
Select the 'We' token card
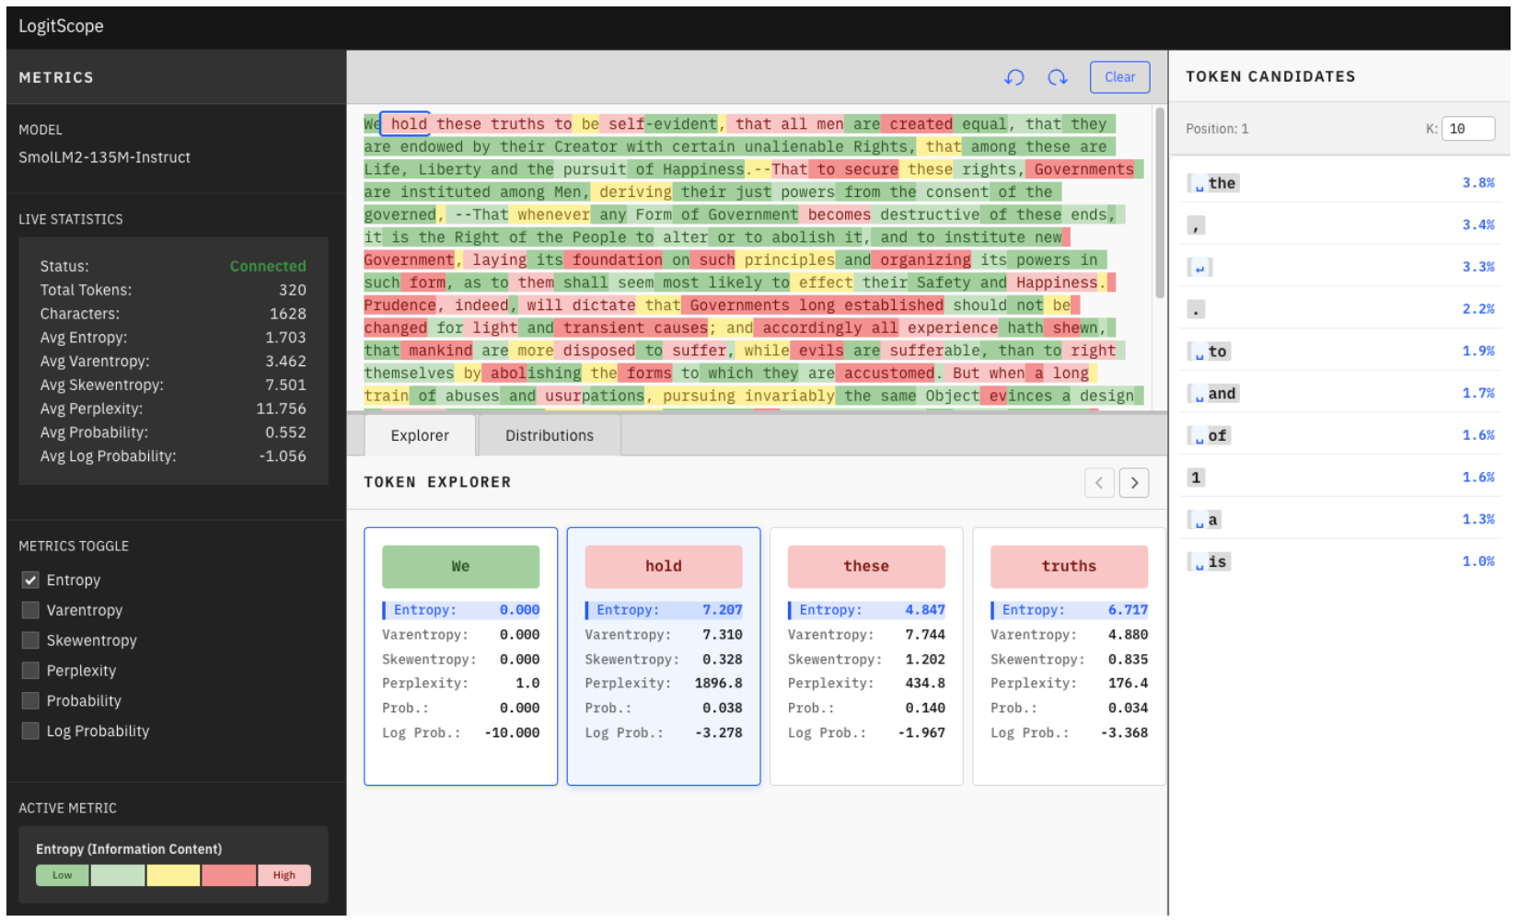point(460,566)
